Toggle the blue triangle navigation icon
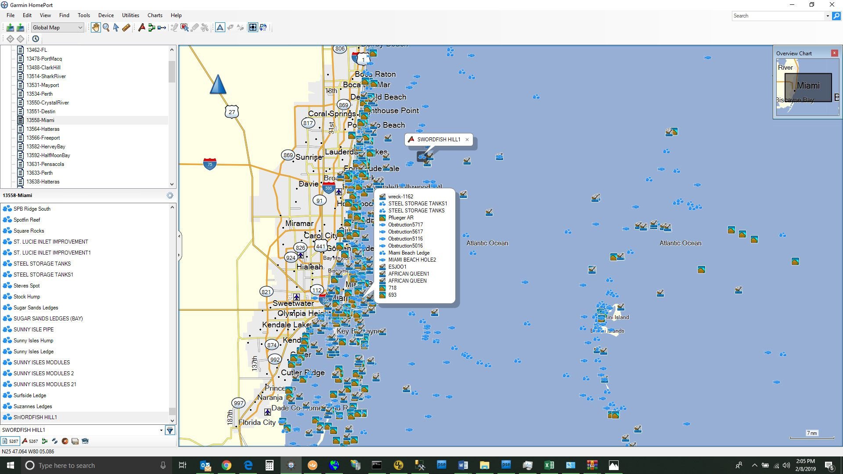The image size is (843, 474). pyautogui.click(x=220, y=28)
